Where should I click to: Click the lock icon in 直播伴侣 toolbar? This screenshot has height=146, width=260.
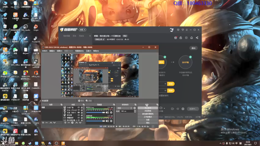(181, 38)
